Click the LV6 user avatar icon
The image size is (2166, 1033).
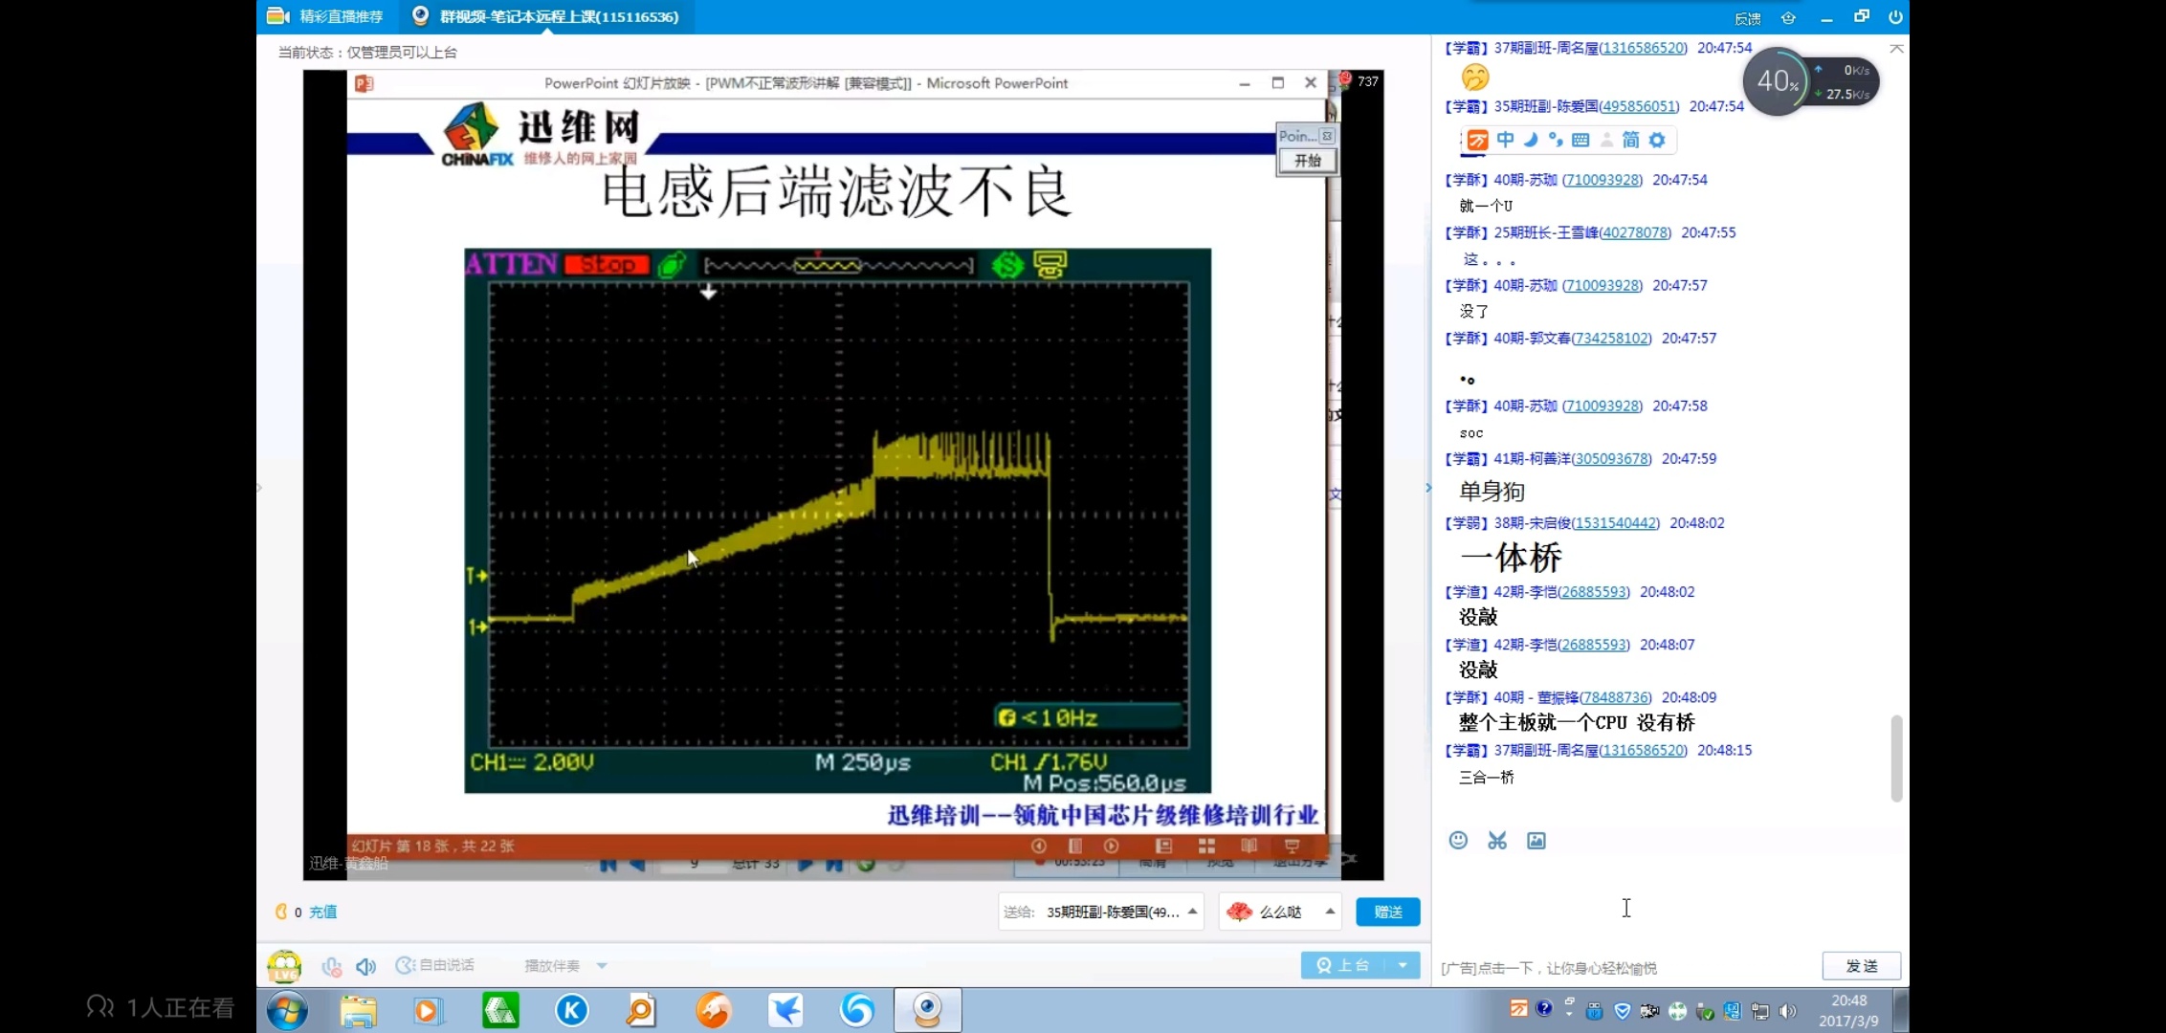coord(284,966)
